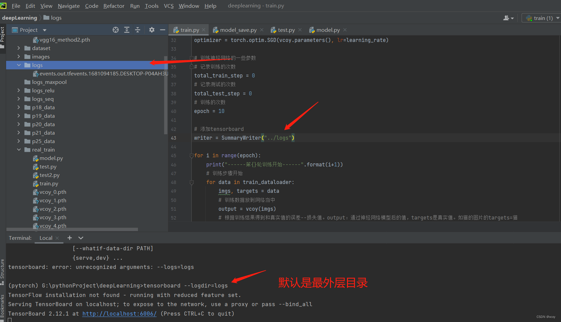The image size is (561, 322).
Task: Open the Navigate menu
Action: [x=69, y=6]
